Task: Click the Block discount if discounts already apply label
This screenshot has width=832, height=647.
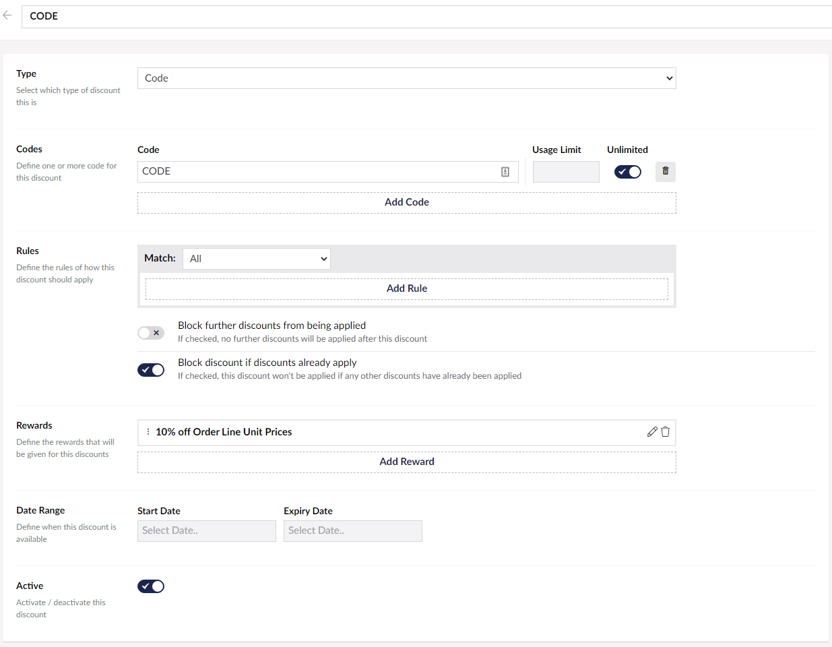Action: click(267, 363)
